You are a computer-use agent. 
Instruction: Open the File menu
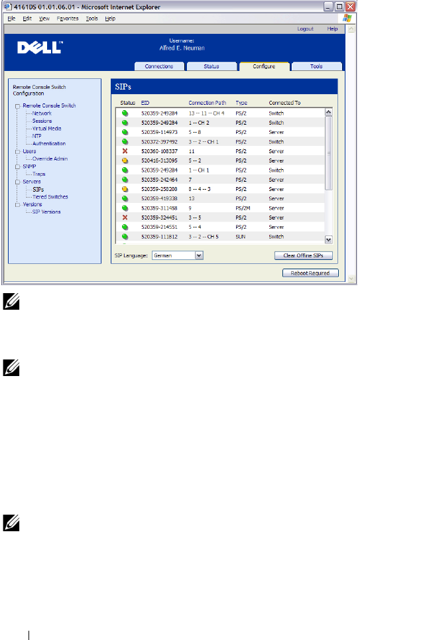click(x=11, y=19)
